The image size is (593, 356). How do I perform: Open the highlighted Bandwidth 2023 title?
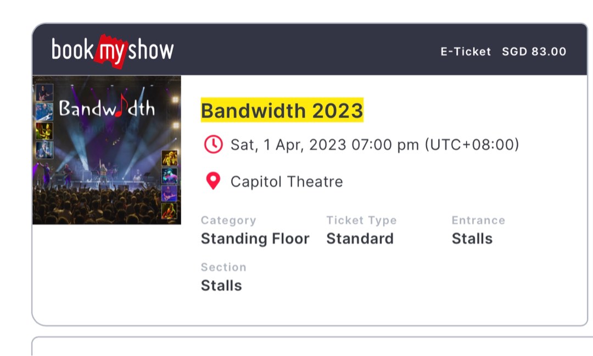282,110
